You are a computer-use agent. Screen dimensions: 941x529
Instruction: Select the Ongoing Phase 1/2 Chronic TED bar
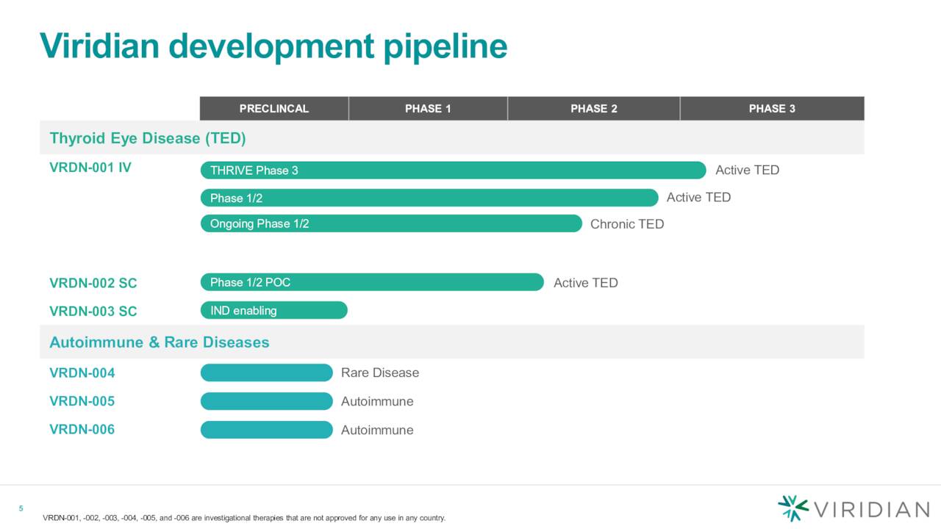(391, 223)
